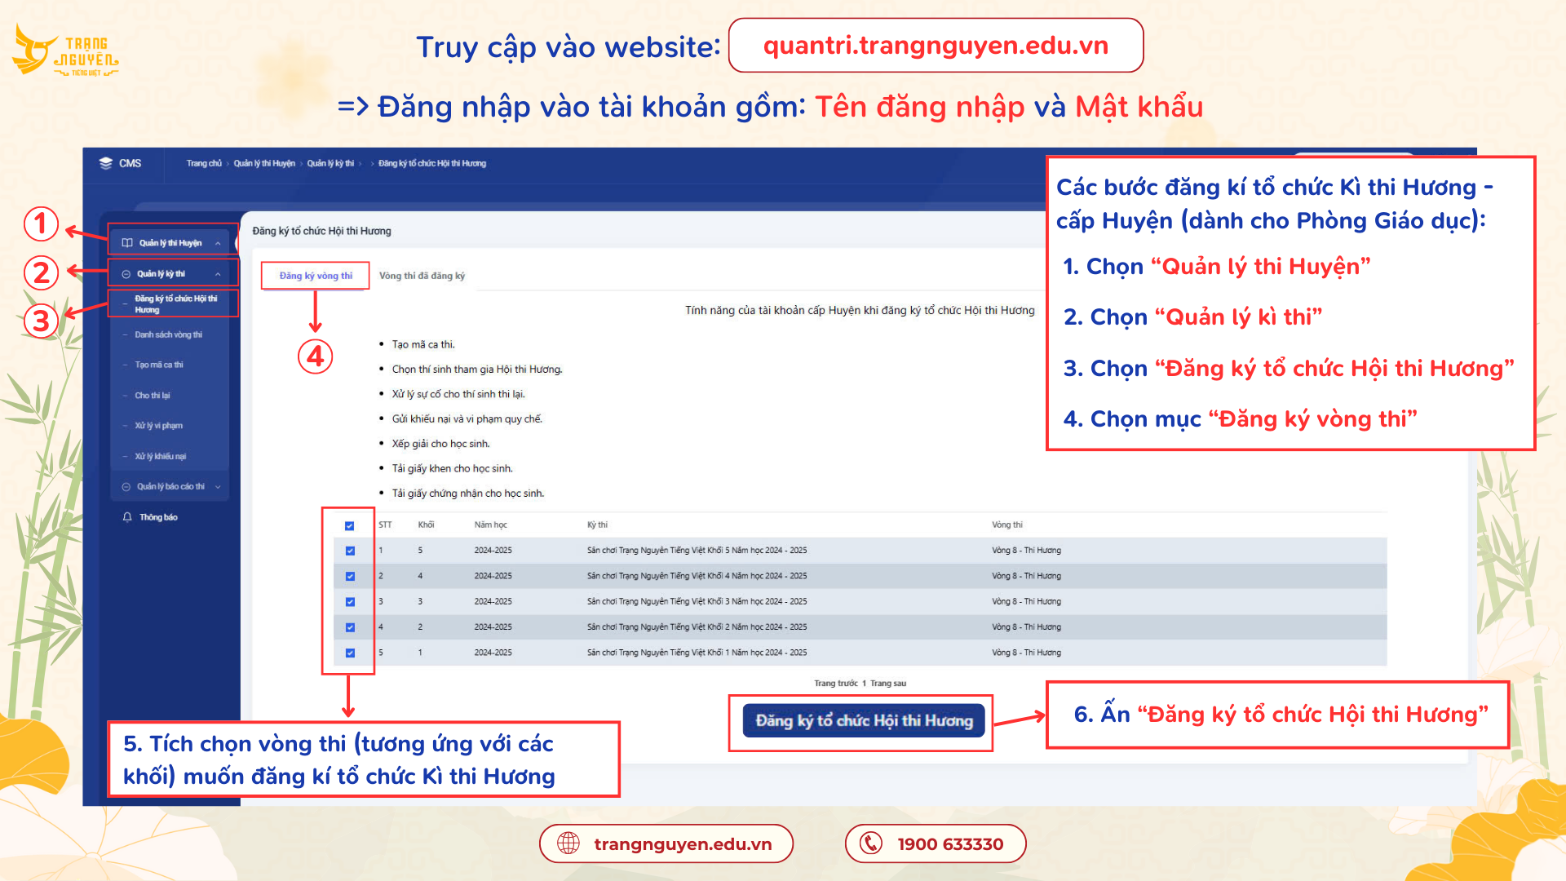Viewport: 1566px width, 881px height.
Task: Click Vòng 8 - Thi Hương in row 1
Action: click(x=1026, y=551)
